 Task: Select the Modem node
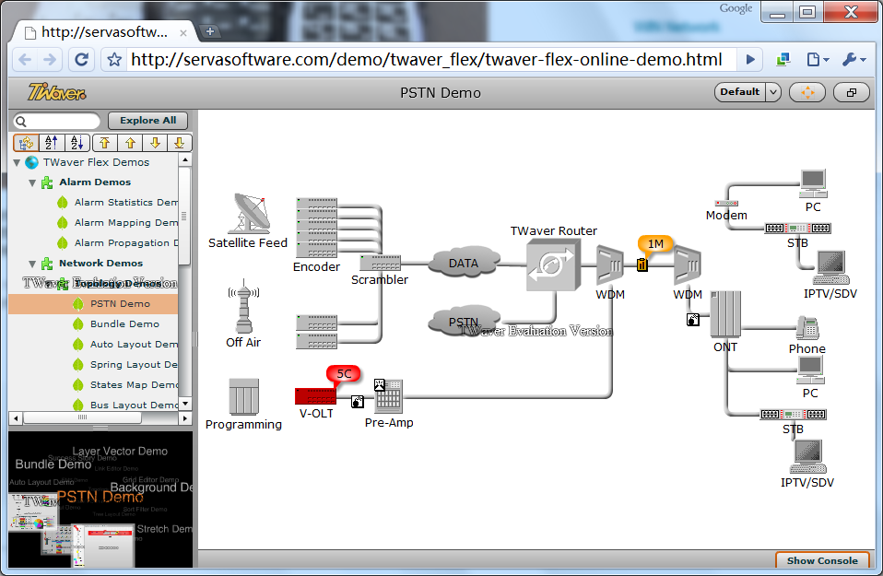coord(726,204)
